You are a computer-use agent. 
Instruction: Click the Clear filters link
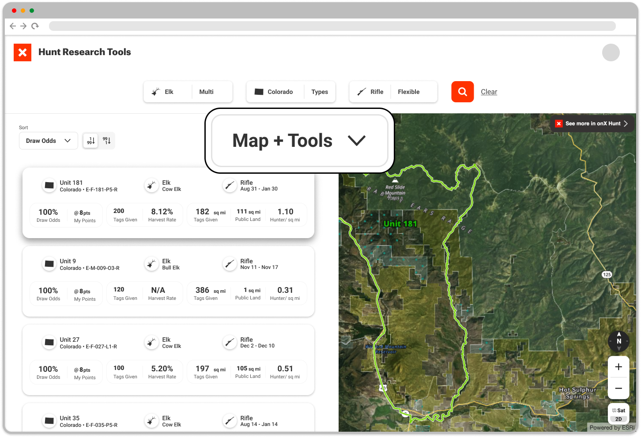pos(489,92)
